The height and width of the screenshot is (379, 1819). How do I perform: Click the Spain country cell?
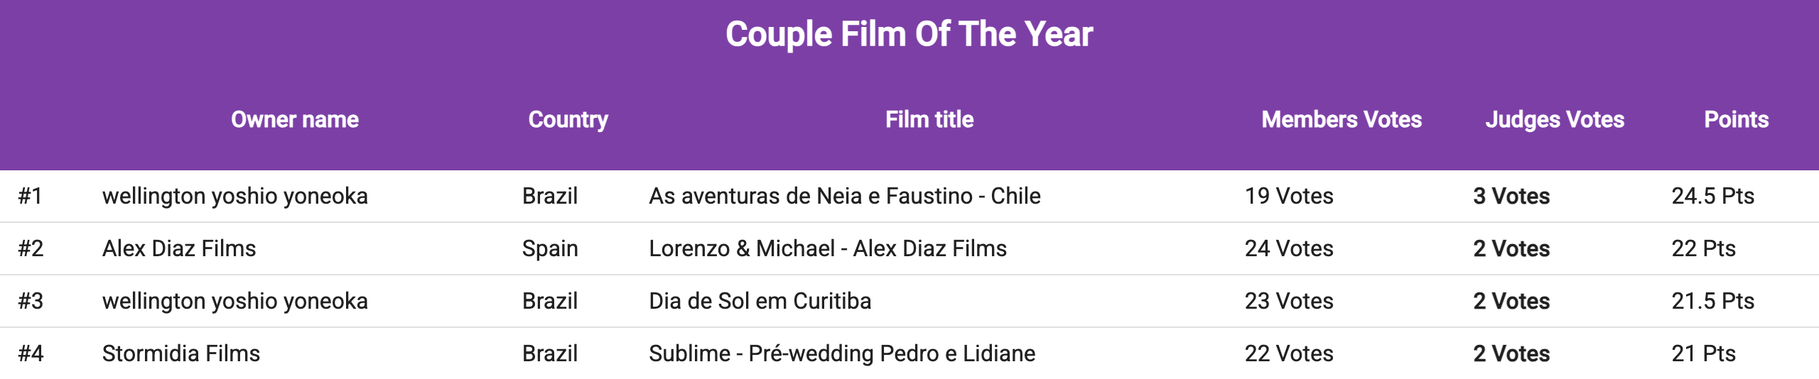click(x=549, y=248)
